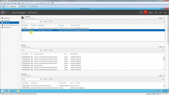Click the search magnifier in Events filter

point(41,50)
